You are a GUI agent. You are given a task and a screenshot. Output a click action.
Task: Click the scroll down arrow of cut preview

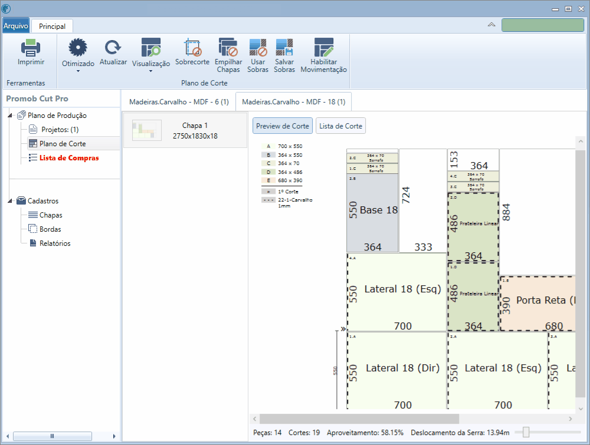pos(581,408)
